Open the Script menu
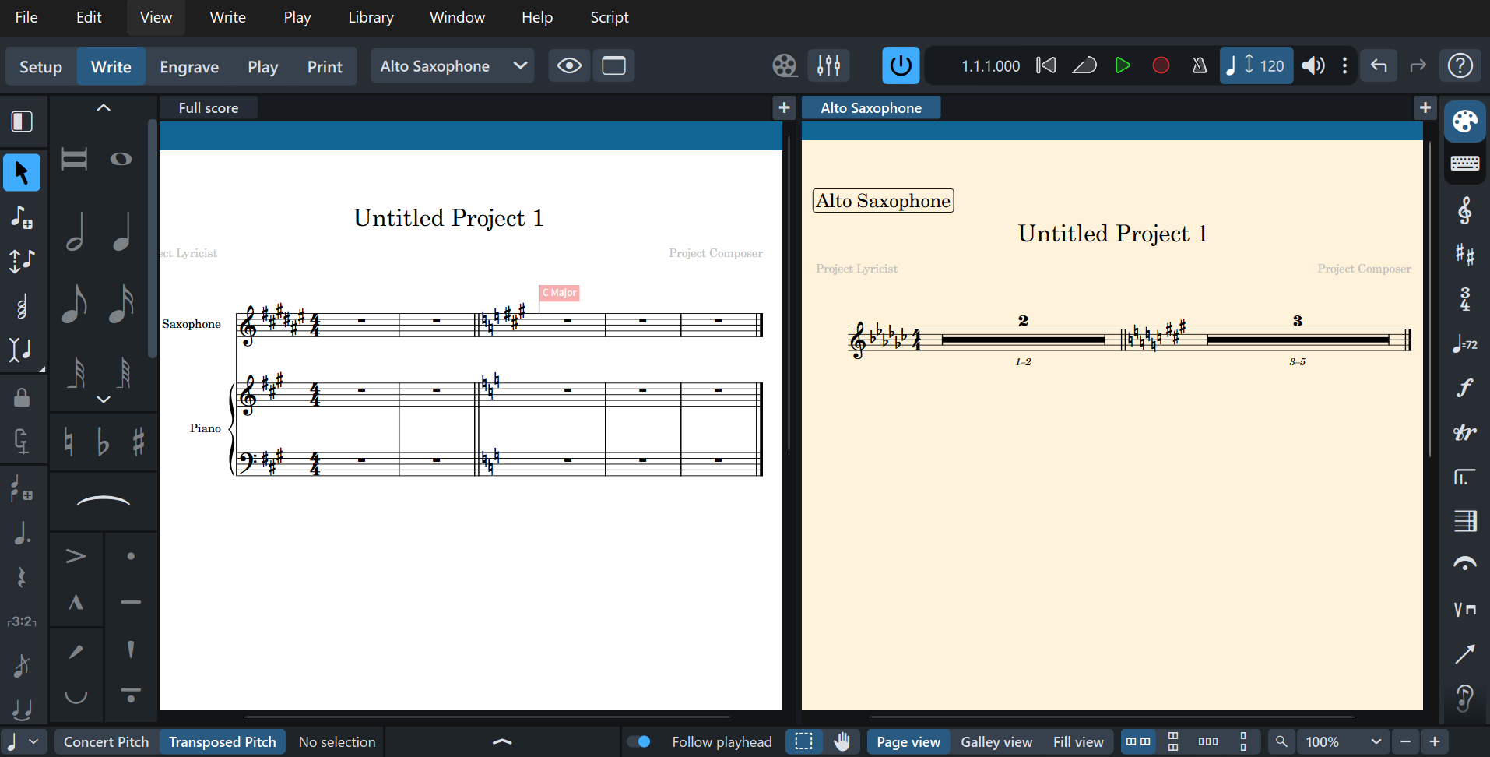This screenshot has height=757, width=1490. click(610, 17)
